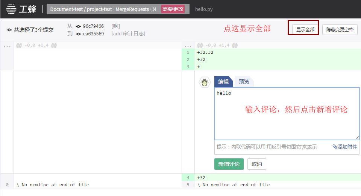Open the 预览 tab
The width and height of the screenshot is (361, 196).
coord(244,82)
